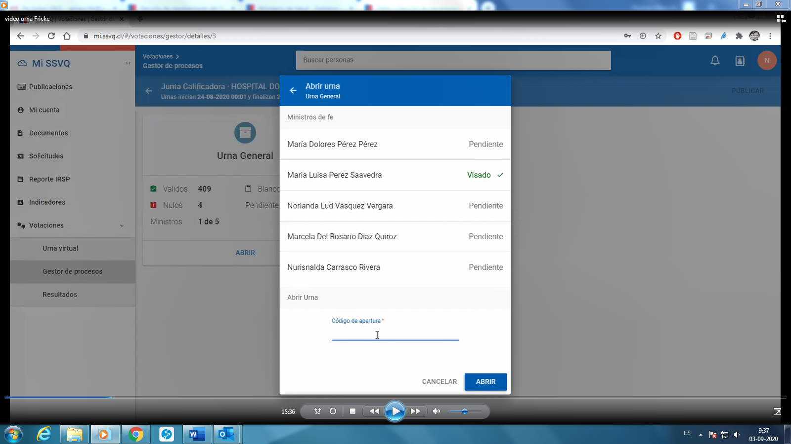Image resolution: width=791 pixels, height=444 pixels.
Task: Play the video
Action: 395,411
